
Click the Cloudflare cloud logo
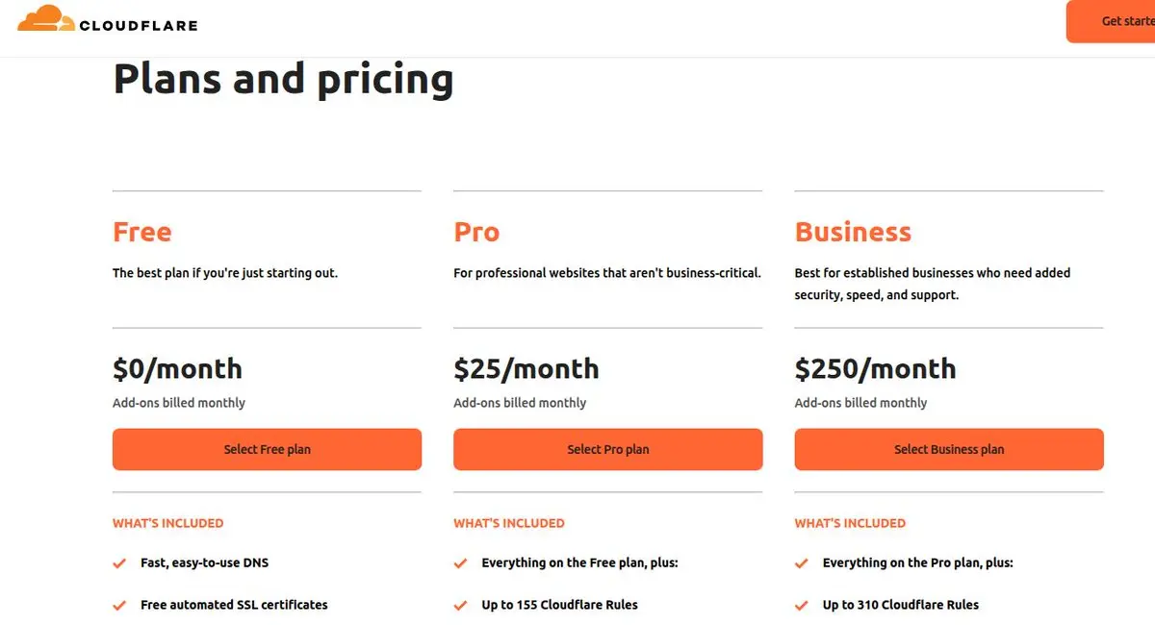coord(46,18)
